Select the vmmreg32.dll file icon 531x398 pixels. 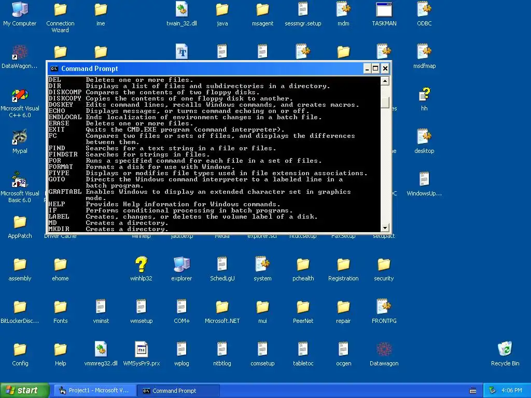pos(101,350)
